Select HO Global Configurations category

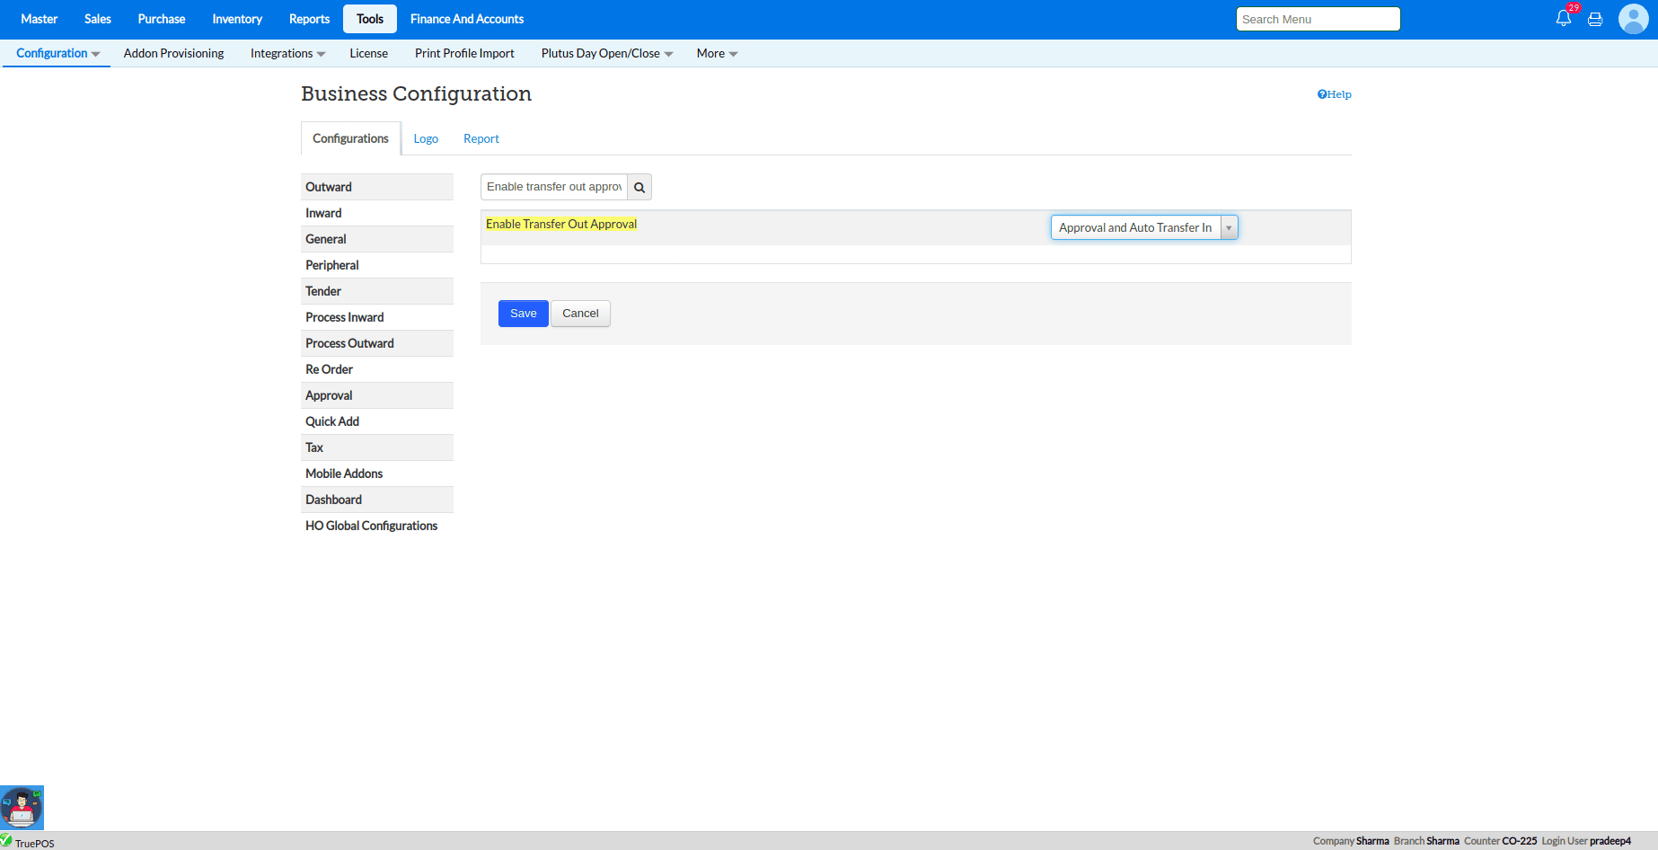371,526
